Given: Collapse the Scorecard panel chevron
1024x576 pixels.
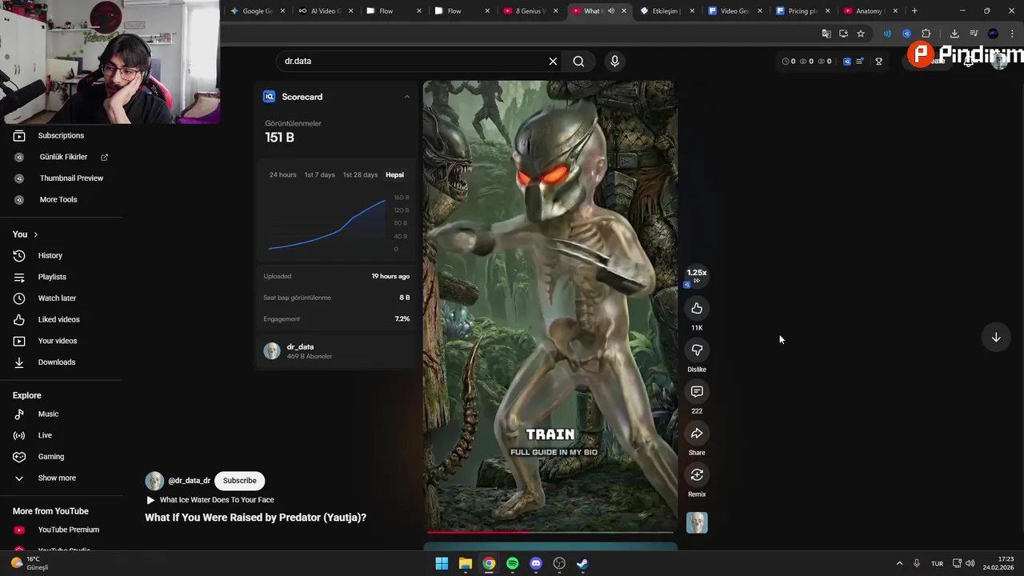Looking at the screenshot, I should coord(406,97).
